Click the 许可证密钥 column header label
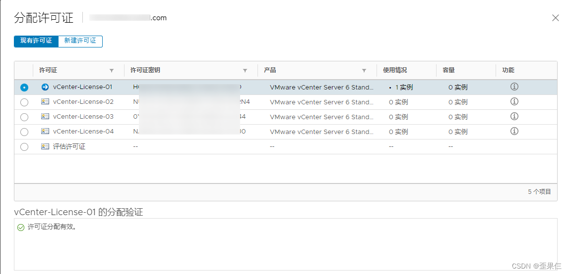The height and width of the screenshot is (274, 569). (x=145, y=70)
